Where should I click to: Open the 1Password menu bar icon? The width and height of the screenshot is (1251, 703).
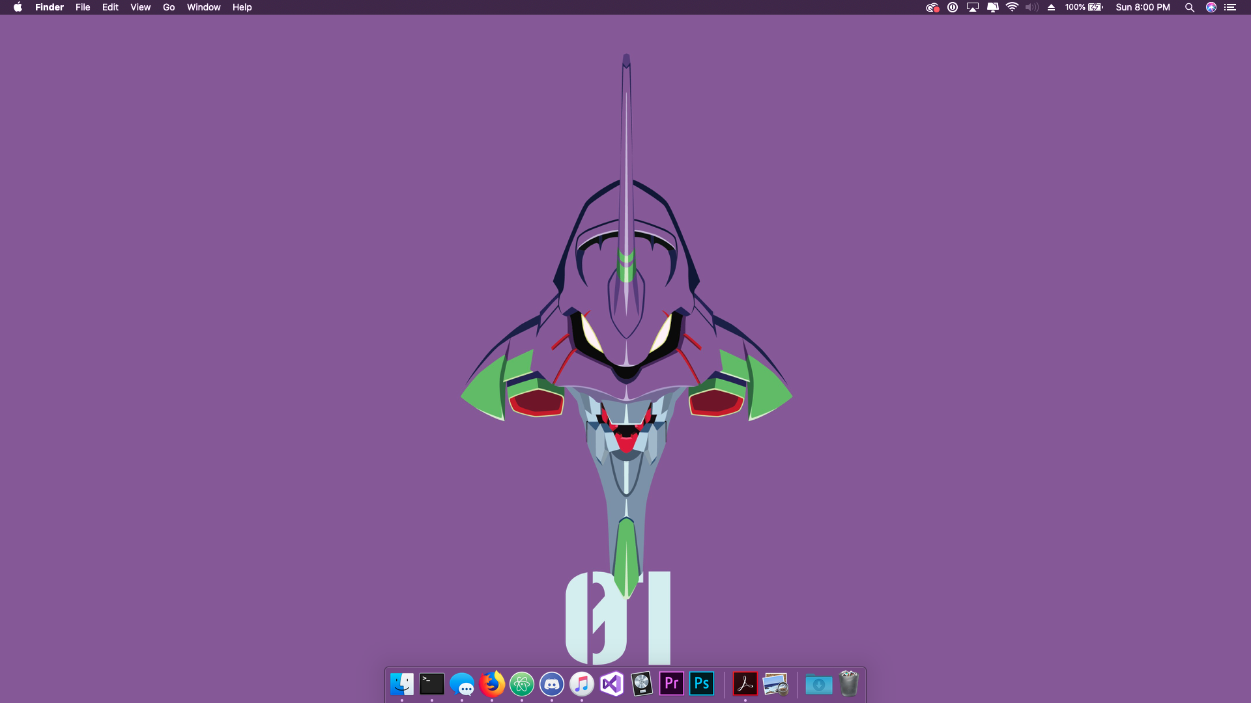953,7
